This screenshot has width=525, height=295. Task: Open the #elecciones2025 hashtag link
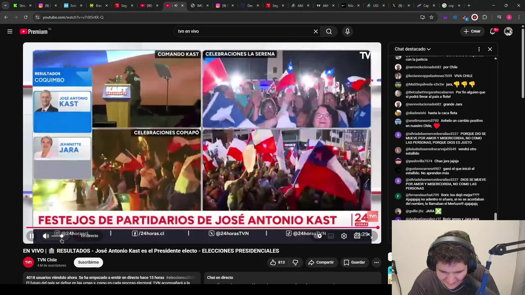180,277
